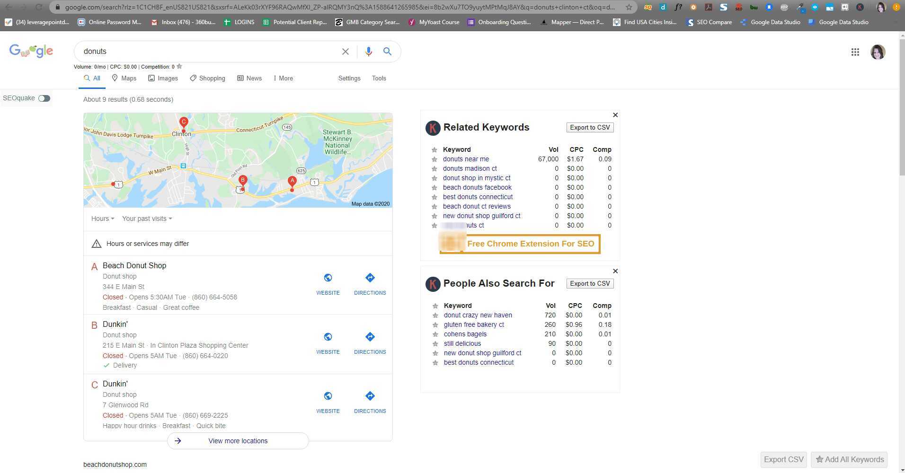Export Related Keywords to CSV

coord(589,128)
